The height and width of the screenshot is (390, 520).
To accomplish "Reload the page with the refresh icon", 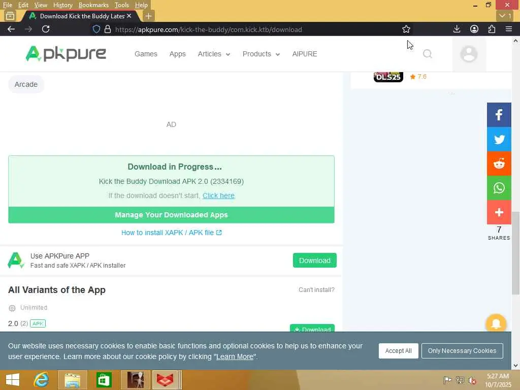I will coord(46,29).
